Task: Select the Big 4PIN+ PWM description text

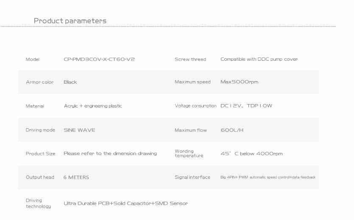Action: 268,178
